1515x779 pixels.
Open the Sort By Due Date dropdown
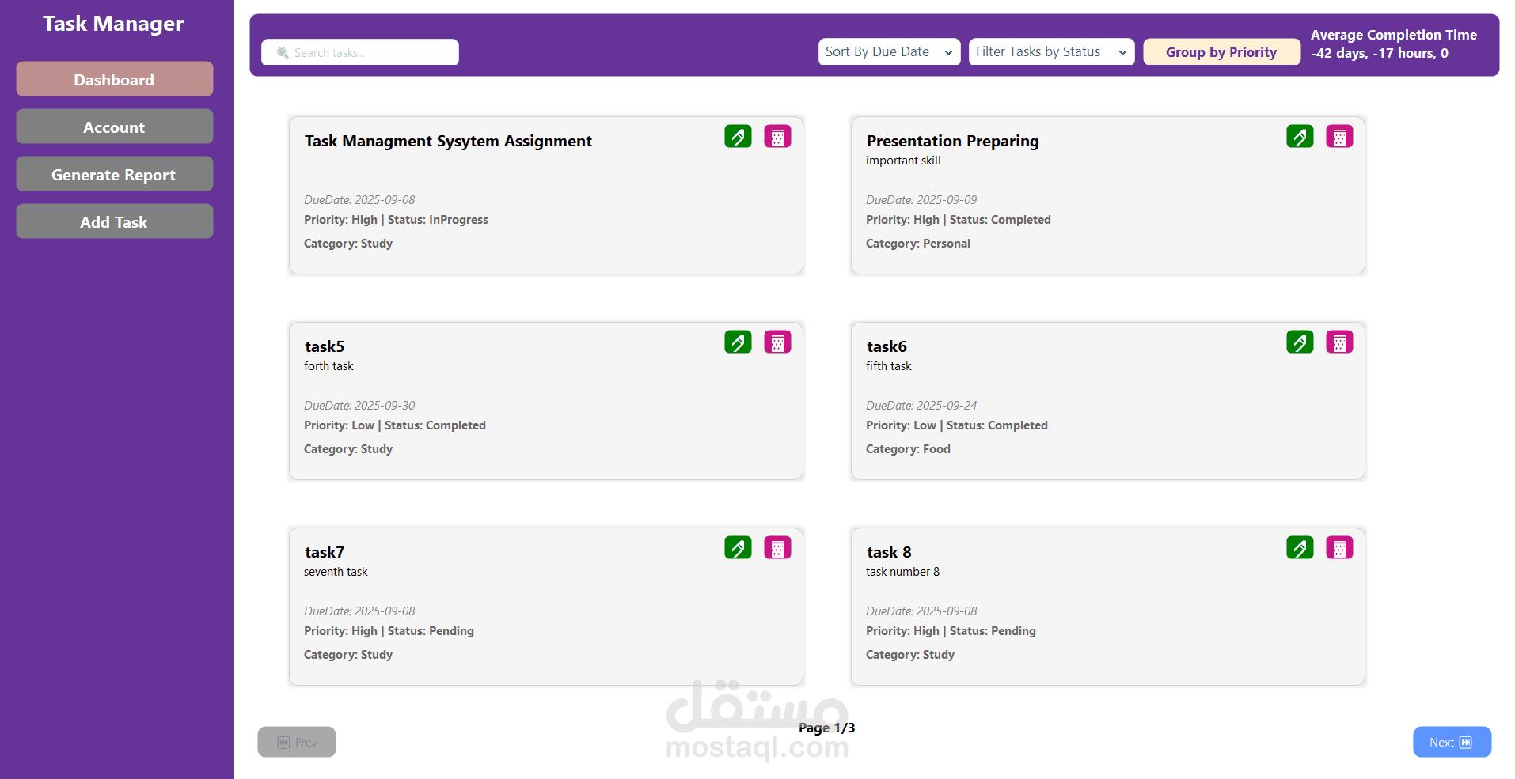click(x=888, y=51)
